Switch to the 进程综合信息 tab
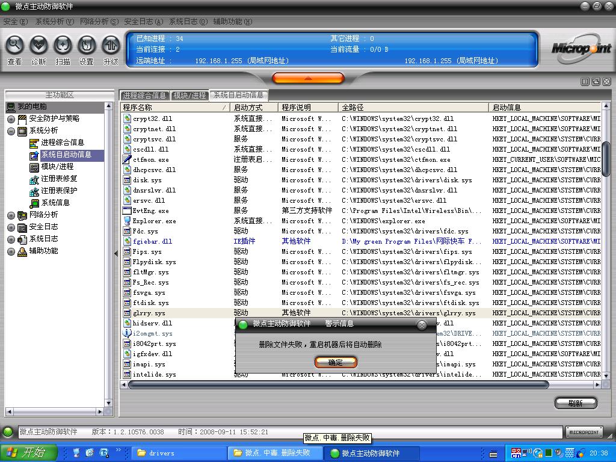Viewport: 616px width, 462px height. click(144, 95)
